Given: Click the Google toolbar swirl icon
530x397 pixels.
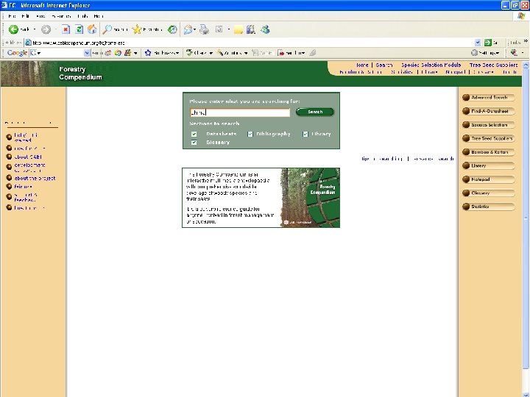Looking at the screenshot, I should pos(118,53).
